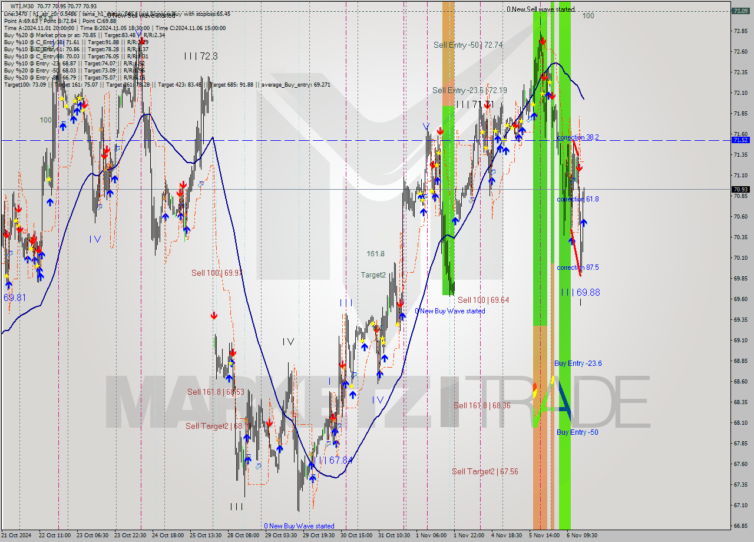This screenshot has width=754, height=542.
Task: Select the 'correction 38.2' level label
Action: pyautogui.click(x=578, y=137)
